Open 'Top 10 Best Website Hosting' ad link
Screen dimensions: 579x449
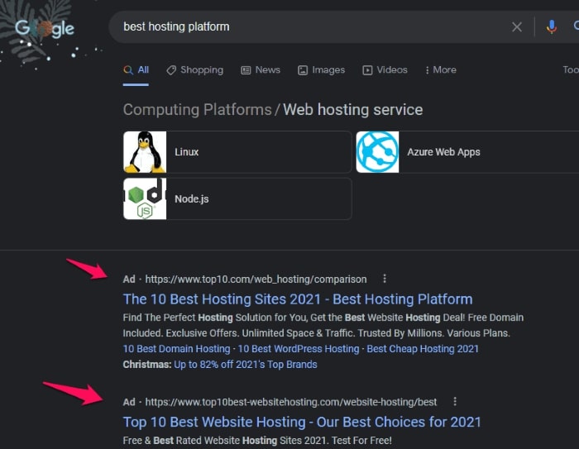click(302, 422)
